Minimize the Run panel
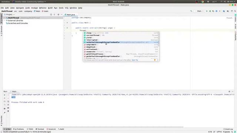This screenshot has width=237, height=133. (x=233, y=92)
